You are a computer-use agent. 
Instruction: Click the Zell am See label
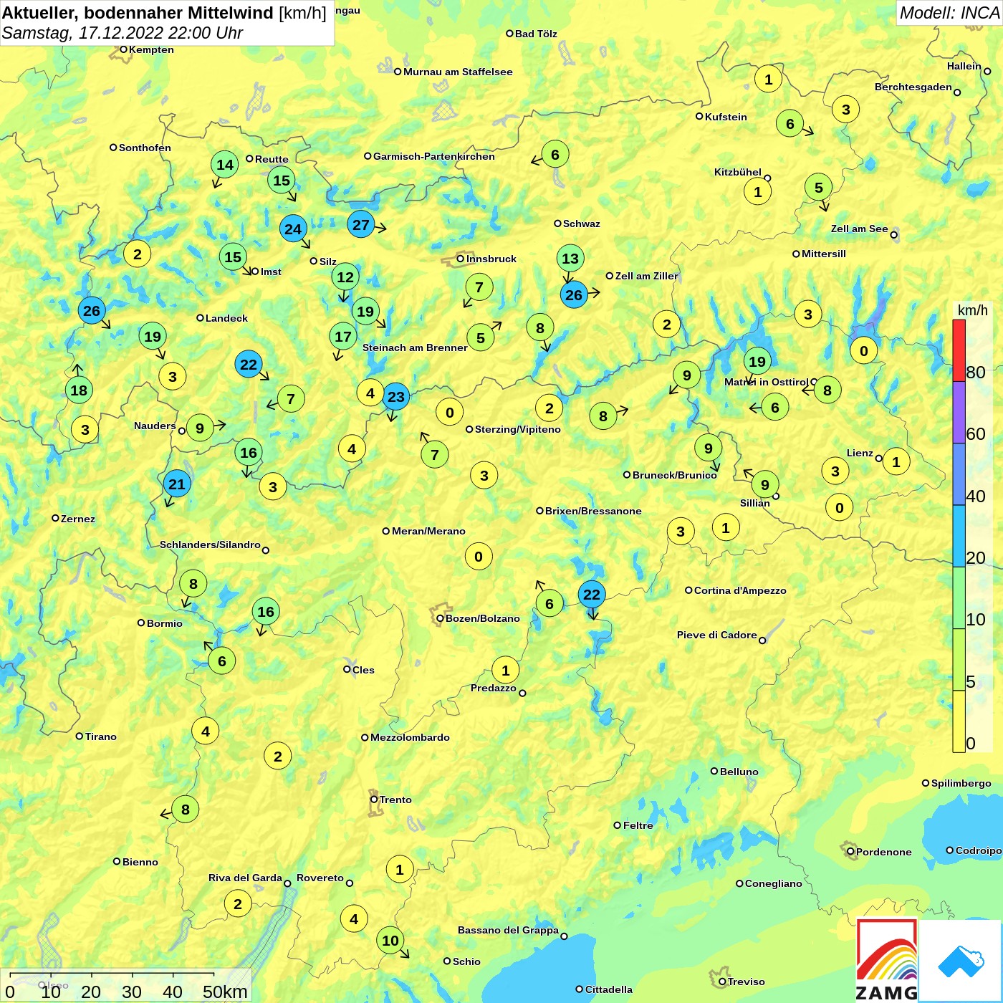pos(860,229)
